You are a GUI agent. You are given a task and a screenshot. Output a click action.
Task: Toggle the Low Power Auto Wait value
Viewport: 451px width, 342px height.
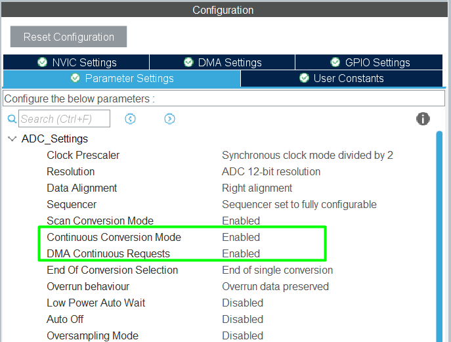(x=242, y=303)
